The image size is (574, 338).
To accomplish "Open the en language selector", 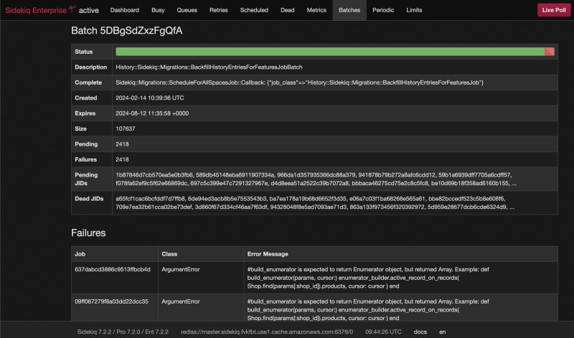I will 442,332.
